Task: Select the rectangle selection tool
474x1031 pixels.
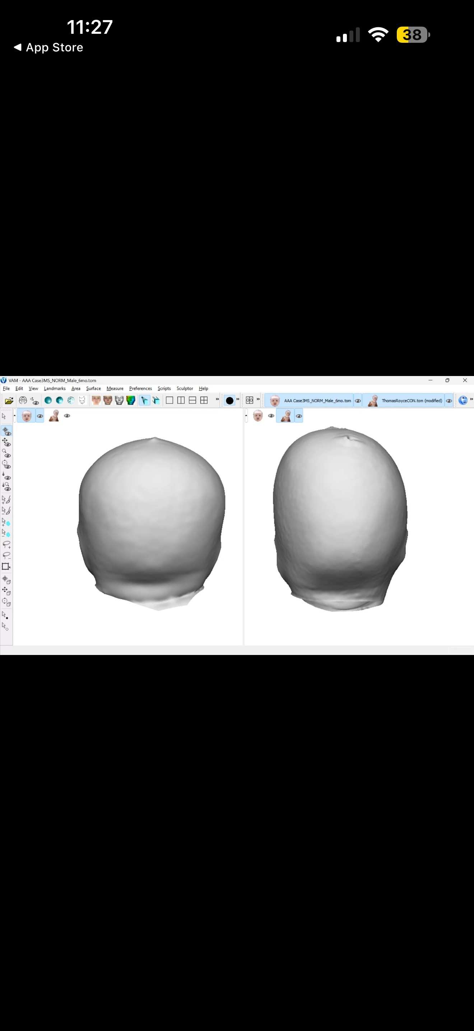Action: (x=6, y=566)
